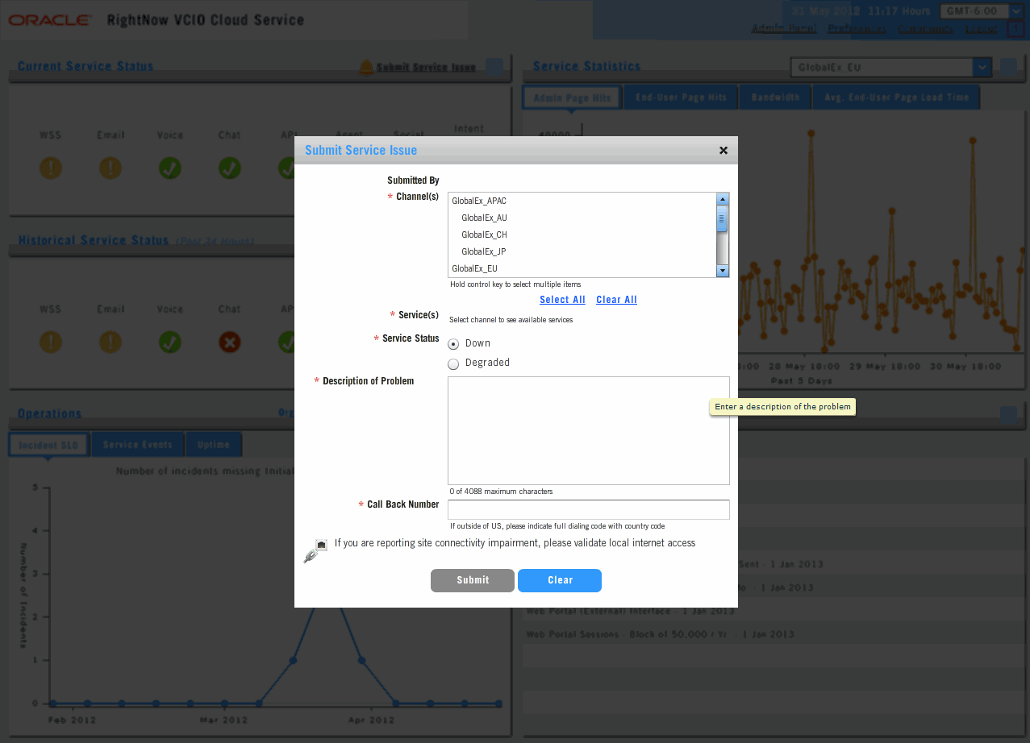This screenshot has height=743, width=1030.
Task: Click the Submit Service Issue link in the background
Action: click(426, 67)
